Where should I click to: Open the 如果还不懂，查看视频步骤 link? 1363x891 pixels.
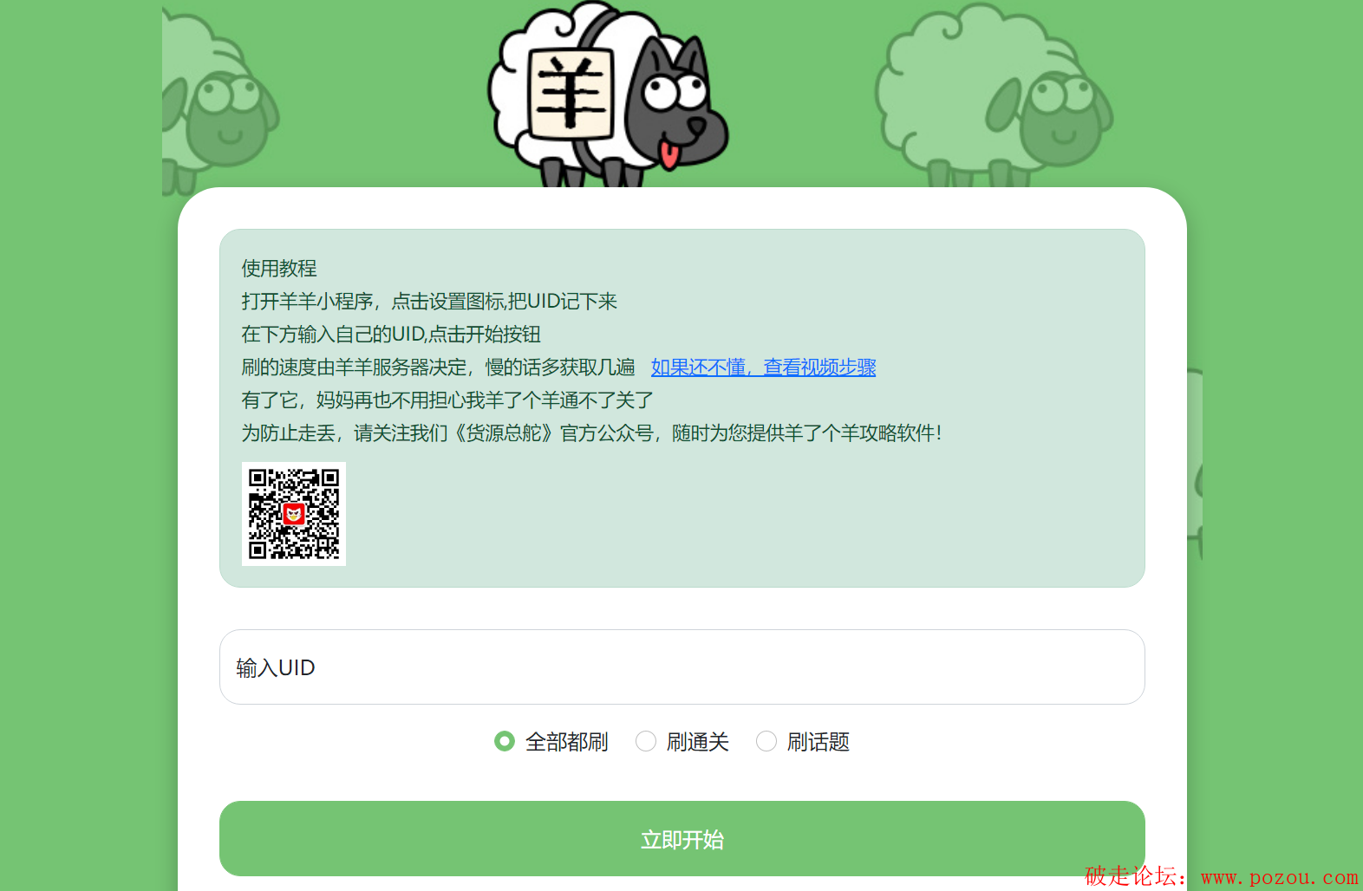tap(763, 367)
